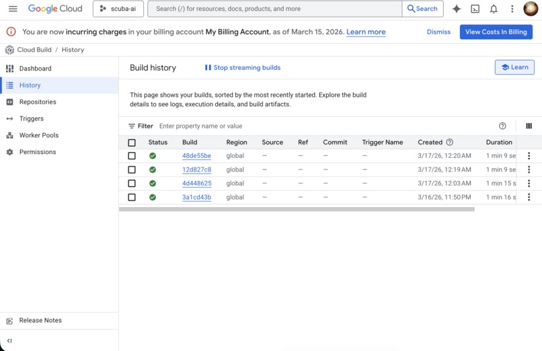Click the Commit column header
Screen dimensions: 542x351
click(335, 143)
